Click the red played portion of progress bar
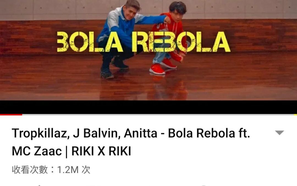Image resolution: width=297 pixels, height=186 pixels. pyautogui.click(x=11, y=115)
